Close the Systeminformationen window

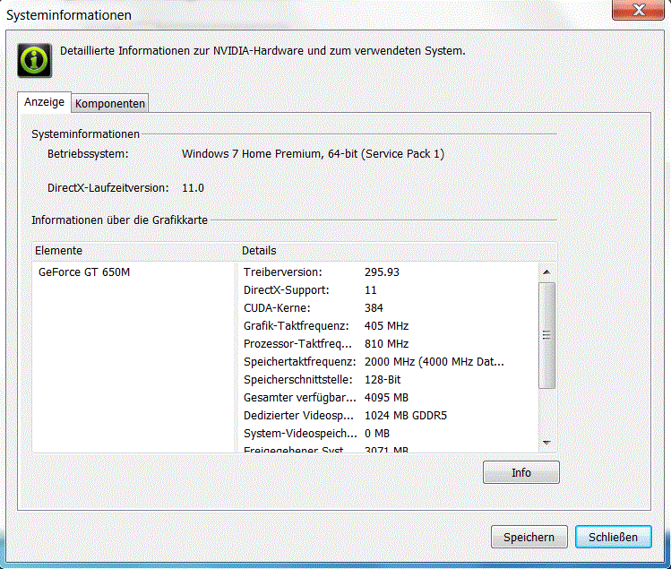click(638, 10)
